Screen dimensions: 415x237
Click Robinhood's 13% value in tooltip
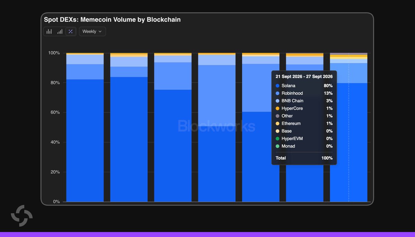pyautogui.click(x=328, y=93)
